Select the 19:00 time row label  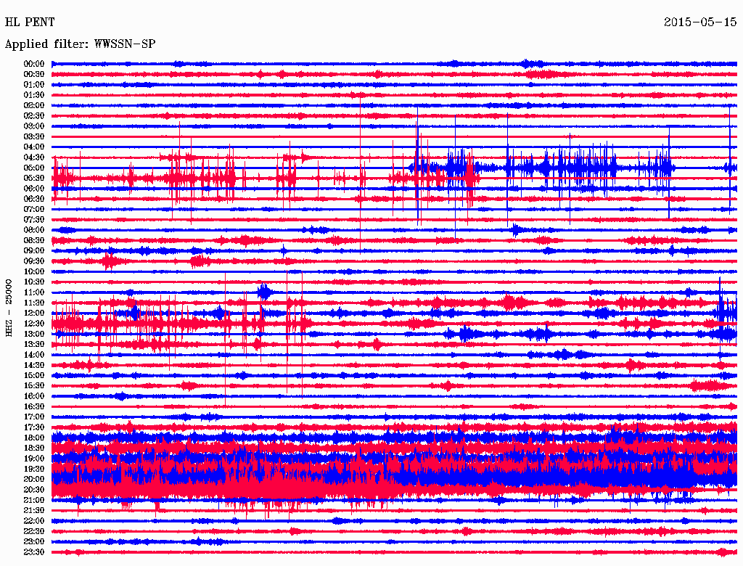[34, 459]
